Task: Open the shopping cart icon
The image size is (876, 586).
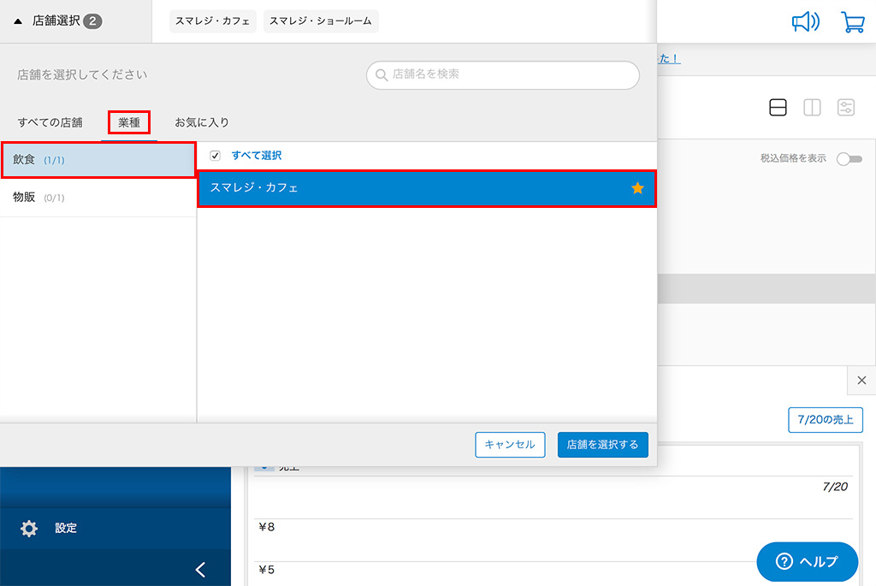Action: point(853,21)
